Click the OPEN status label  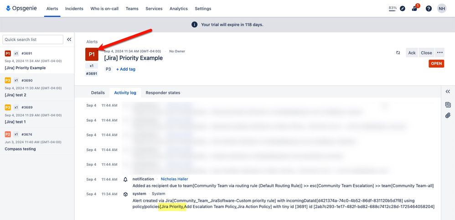pos(436,63)
